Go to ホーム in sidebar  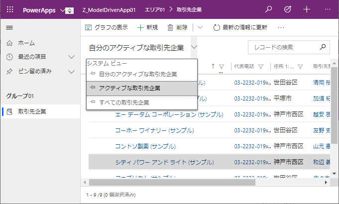pos(26,43)
